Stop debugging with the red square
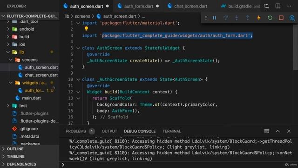The width and height of the screenshot is (298, 168). tap(281, 18)
